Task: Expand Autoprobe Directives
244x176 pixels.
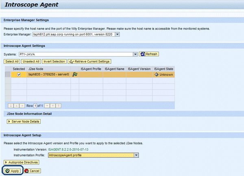Action: tap(21, 162)
